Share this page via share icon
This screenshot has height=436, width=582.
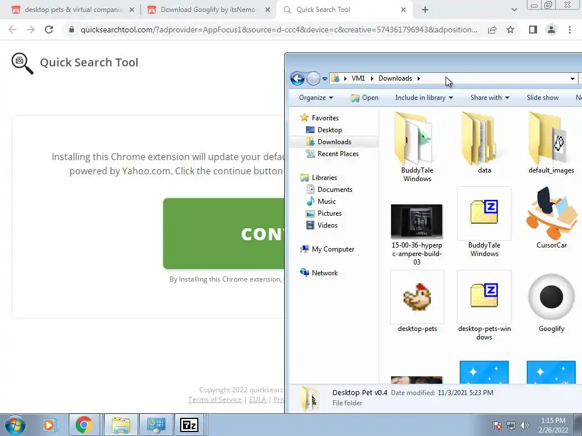click(492, 30)
